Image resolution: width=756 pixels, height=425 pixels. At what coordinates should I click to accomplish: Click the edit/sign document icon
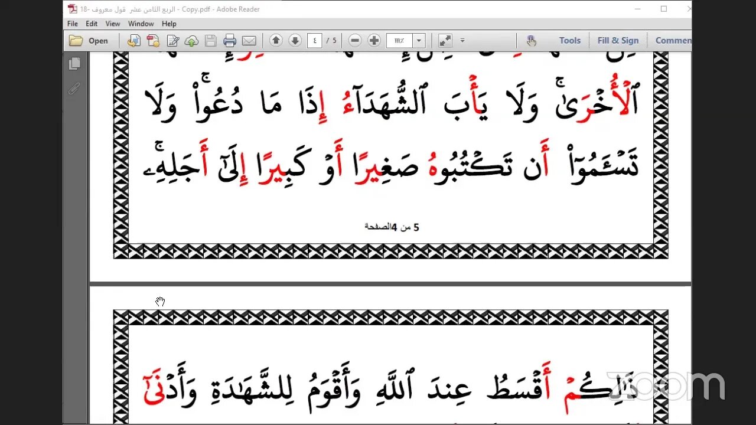tap(172, 41)
